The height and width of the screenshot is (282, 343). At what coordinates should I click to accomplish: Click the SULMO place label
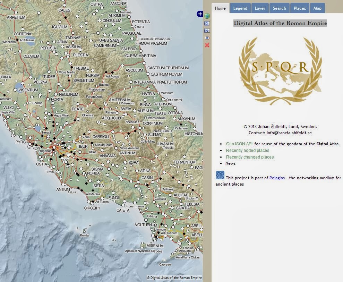pos(155,135)
